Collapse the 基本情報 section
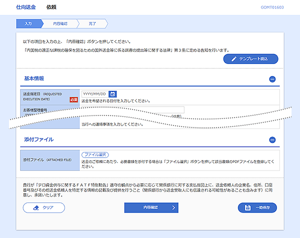This screenshot has height=238, width=300. pos(272,79)
